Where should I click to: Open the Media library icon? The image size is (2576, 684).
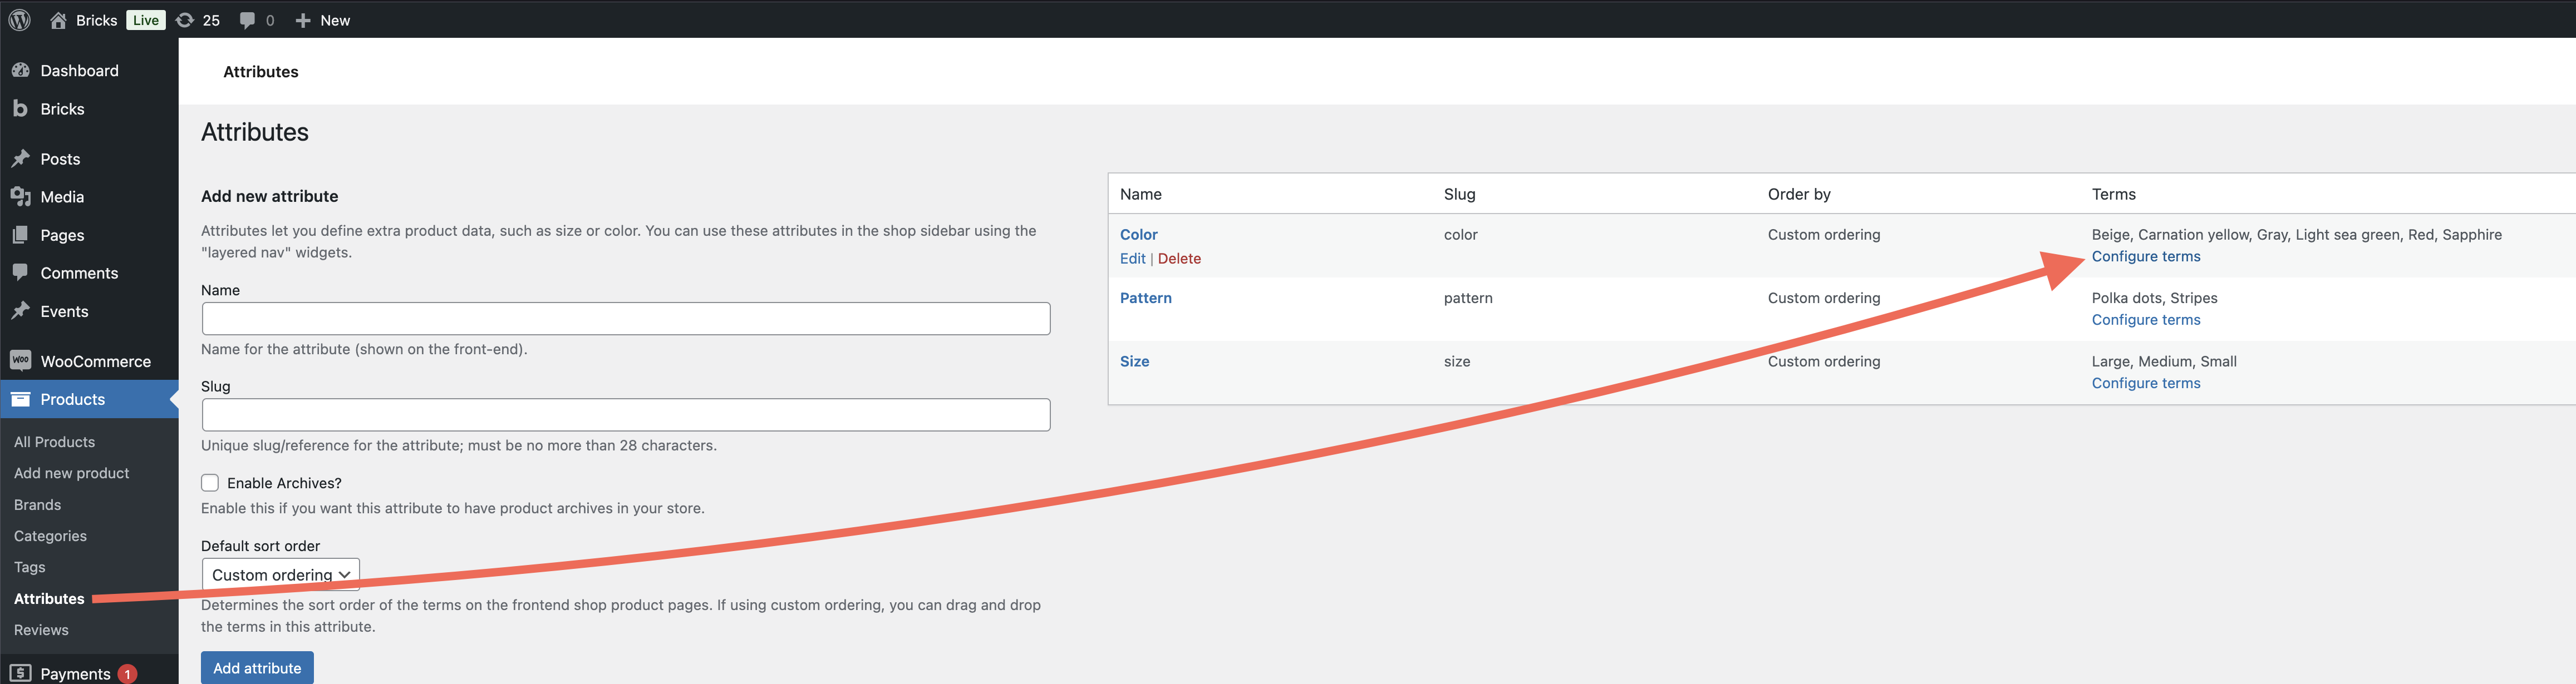click(20, 197)
